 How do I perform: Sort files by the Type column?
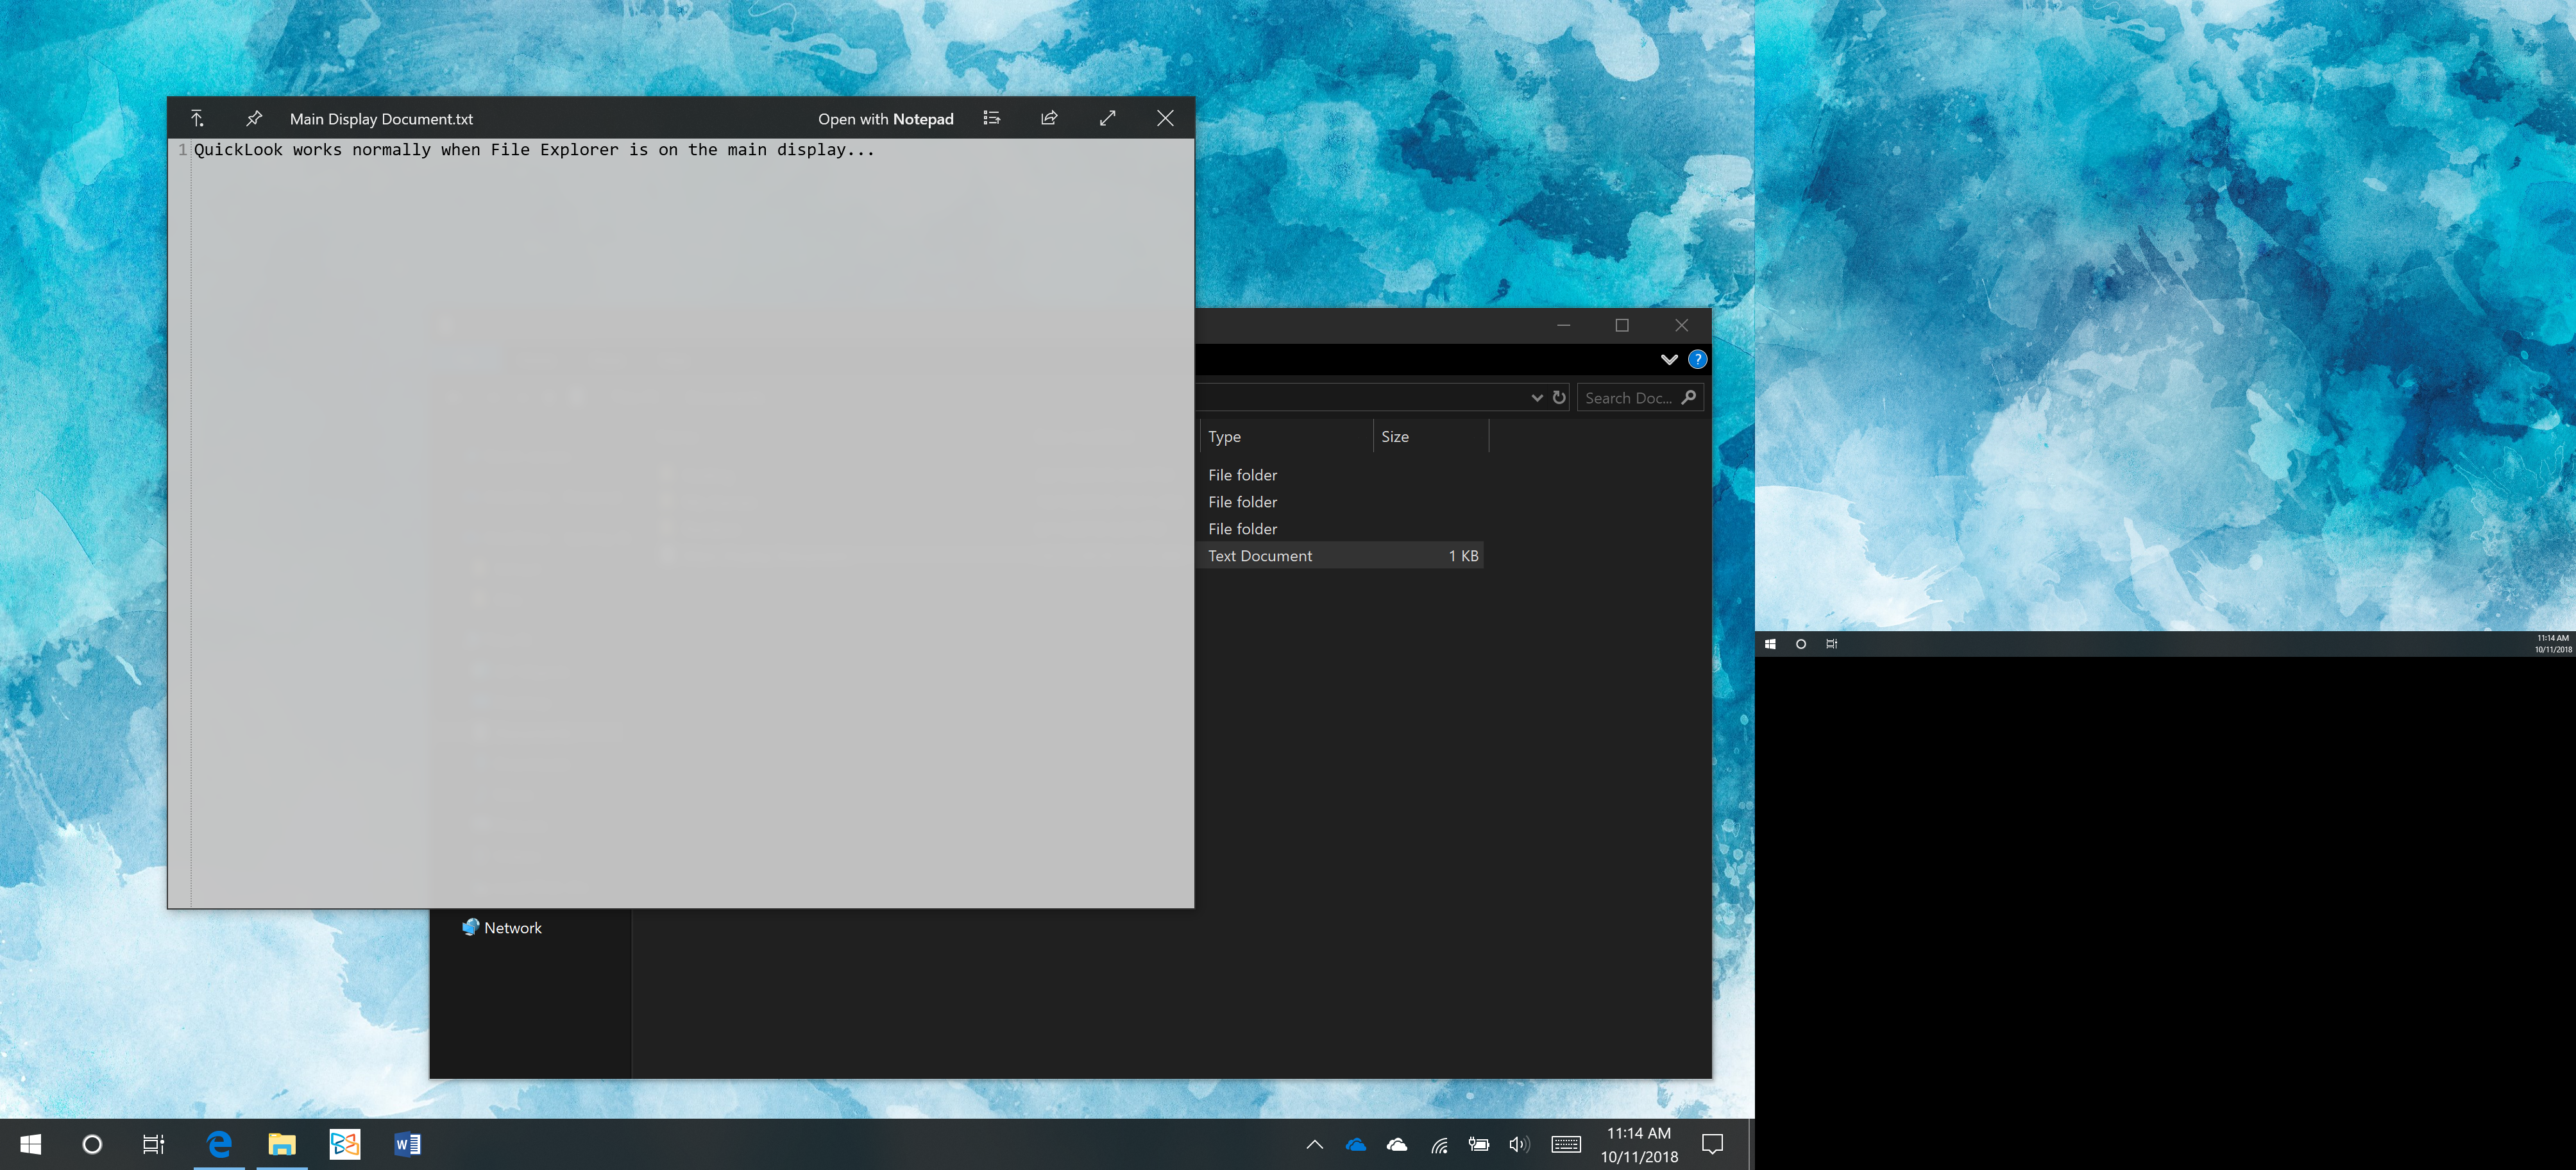(x=1286, y=437)
